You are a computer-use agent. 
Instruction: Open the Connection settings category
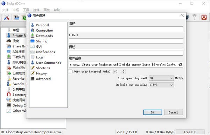point(44,30)
